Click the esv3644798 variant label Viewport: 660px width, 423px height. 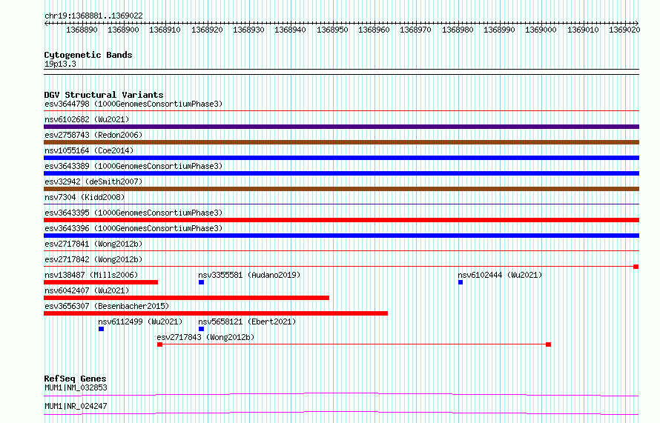133,104
